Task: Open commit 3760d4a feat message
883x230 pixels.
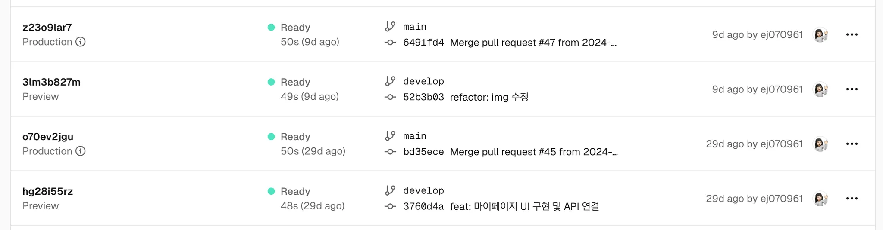Action: (501, 206)
